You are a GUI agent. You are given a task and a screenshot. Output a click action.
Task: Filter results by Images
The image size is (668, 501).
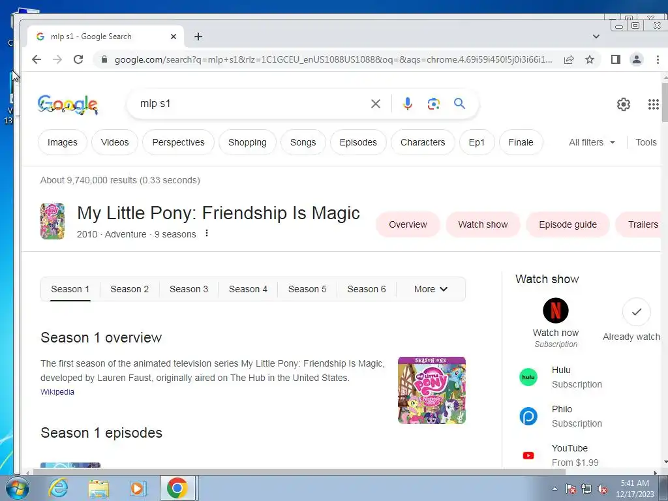coord(63,142)
